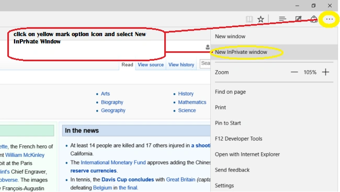Minimize the Edge browser window
The width and height of the screenshot is (340, 192).
coord(297,6)
